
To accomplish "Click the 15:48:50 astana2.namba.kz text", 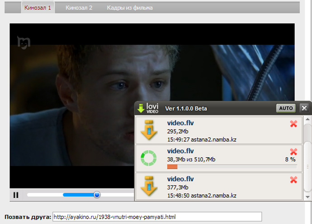I will pyautogui.click(x=202, y=196).
